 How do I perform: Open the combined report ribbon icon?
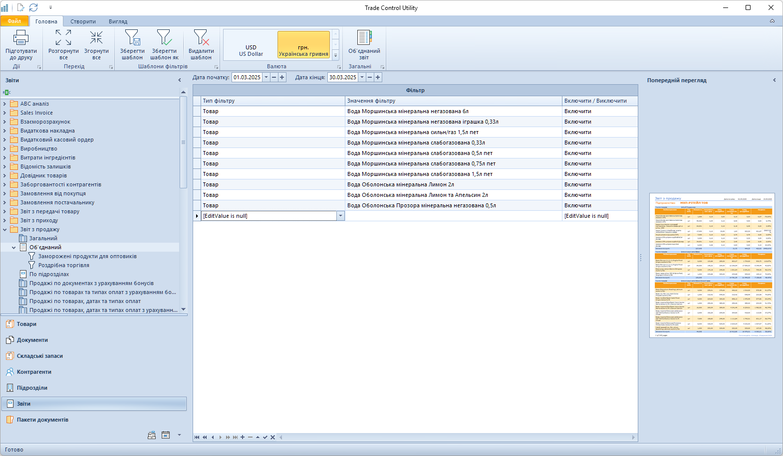click(364, 38)
